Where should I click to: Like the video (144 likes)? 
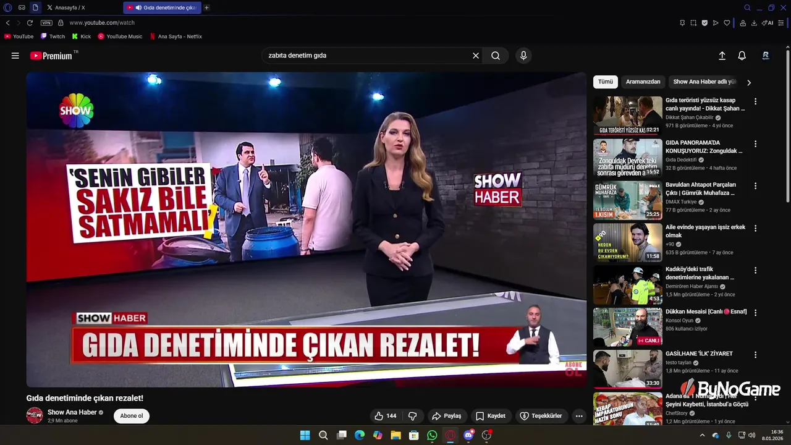[386, 416]
